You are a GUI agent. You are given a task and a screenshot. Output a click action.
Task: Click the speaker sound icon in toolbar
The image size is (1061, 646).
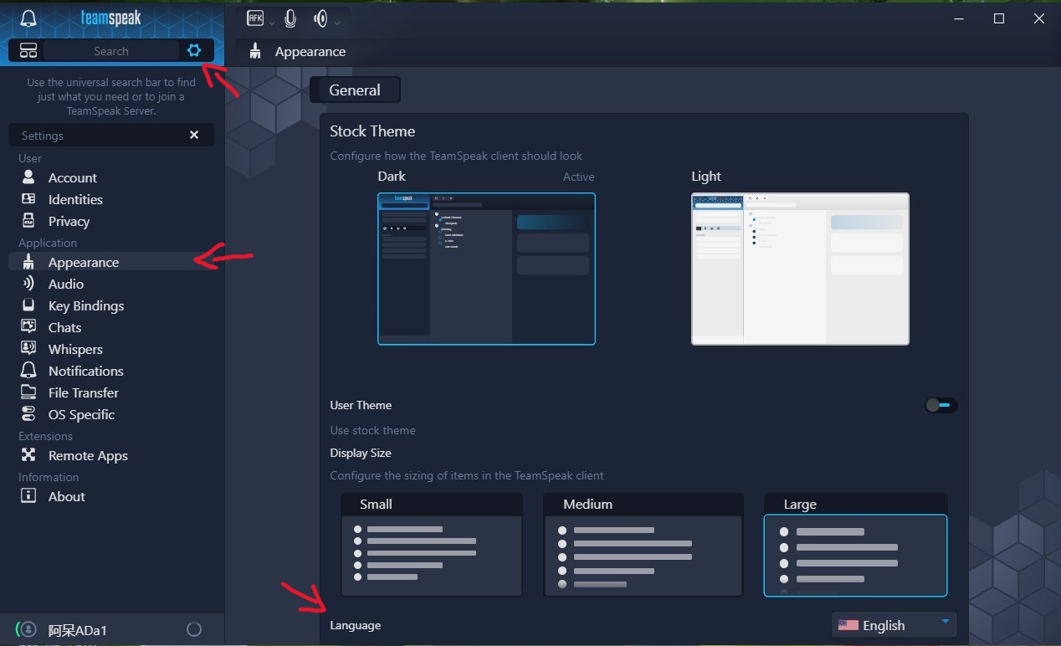click(320, 18)
